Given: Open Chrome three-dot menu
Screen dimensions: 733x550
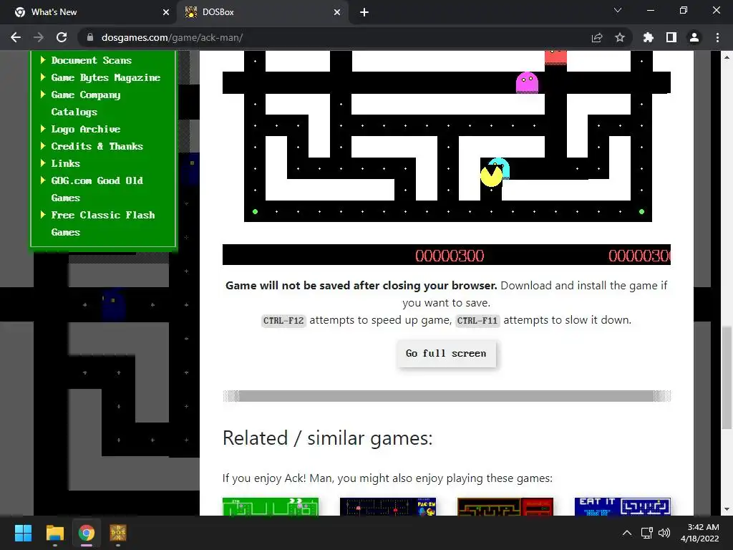Looking at the screenshot, I should [x=717, y=37].
